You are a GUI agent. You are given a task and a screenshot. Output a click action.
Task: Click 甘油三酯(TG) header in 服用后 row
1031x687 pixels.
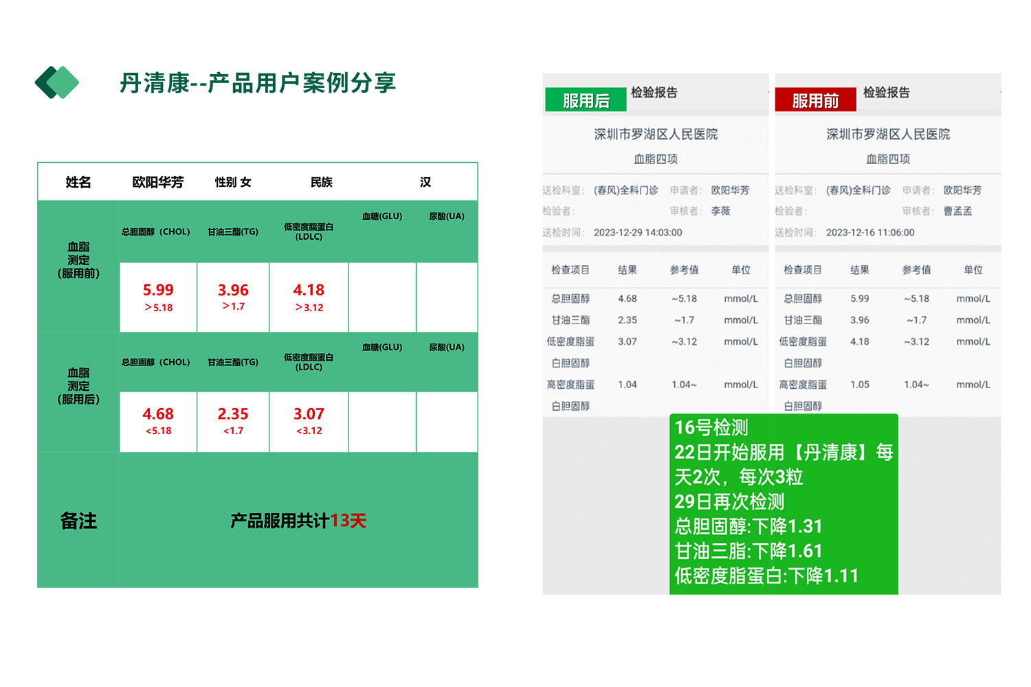(x=233, y=362)
